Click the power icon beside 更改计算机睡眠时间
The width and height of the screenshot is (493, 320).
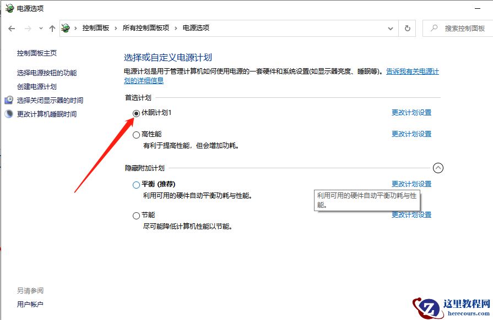(8, 114)
